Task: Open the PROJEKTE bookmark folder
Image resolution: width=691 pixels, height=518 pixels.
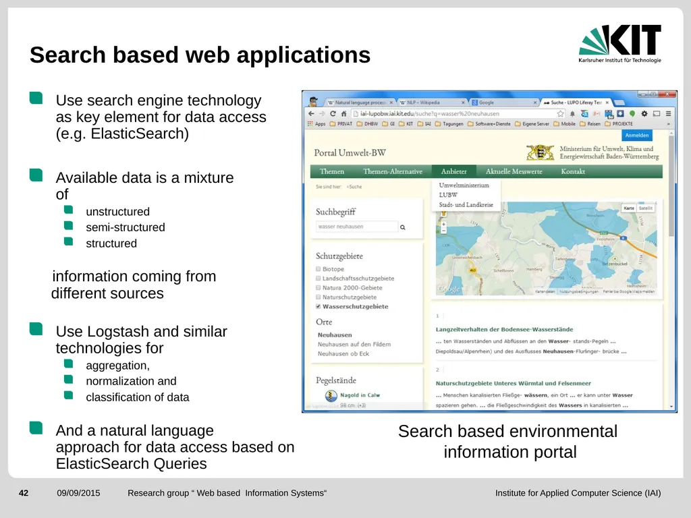Action: [x=619, y=124]
